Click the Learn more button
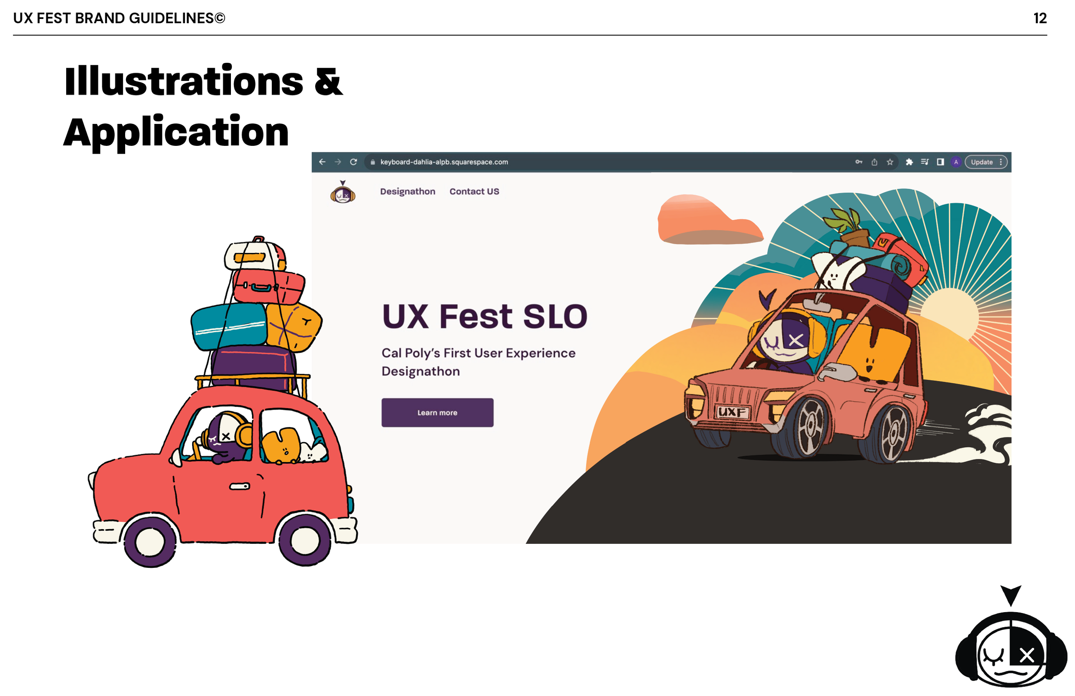Image resolution: width=1075 pixels, height=696 pixels. (437, 412)
